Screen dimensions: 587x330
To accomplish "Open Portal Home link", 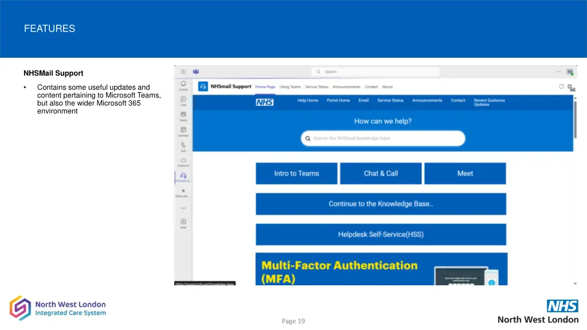I will click(338, 100).
